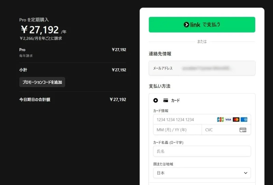Click the American Express logo
The image size is (273, 185).
pyautogui.click(x=244, y=119)
